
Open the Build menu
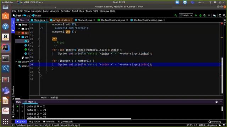[75, 11]
